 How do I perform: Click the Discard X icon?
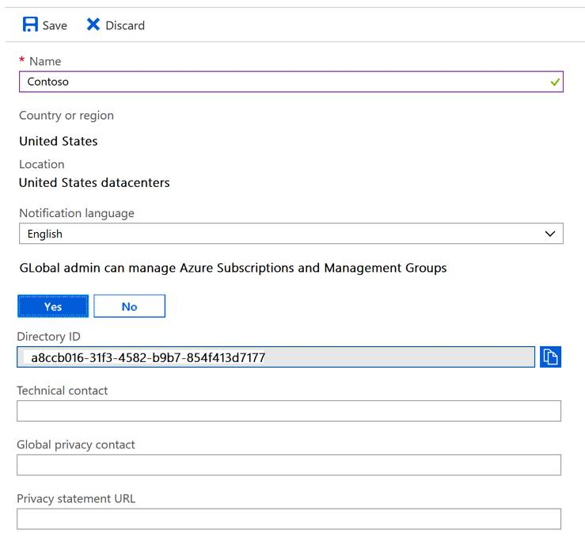point(93,25)
